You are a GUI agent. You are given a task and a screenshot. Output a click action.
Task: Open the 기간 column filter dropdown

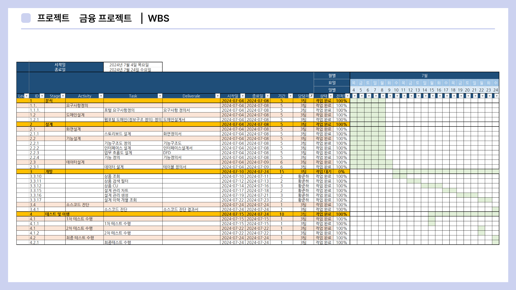tap(290, 96)
